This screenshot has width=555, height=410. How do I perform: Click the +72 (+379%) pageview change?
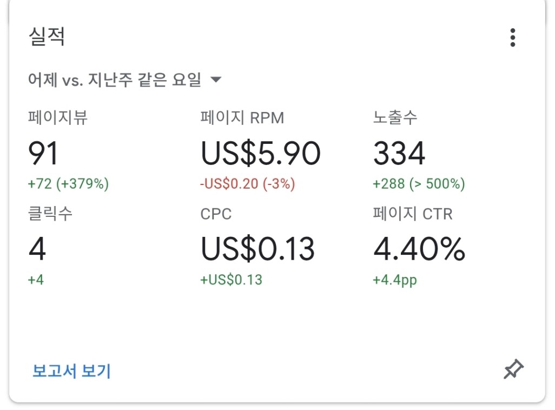(x=68, y=184)
